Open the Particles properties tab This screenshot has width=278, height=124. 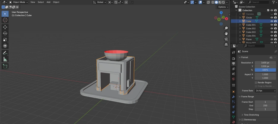point(233,102)
